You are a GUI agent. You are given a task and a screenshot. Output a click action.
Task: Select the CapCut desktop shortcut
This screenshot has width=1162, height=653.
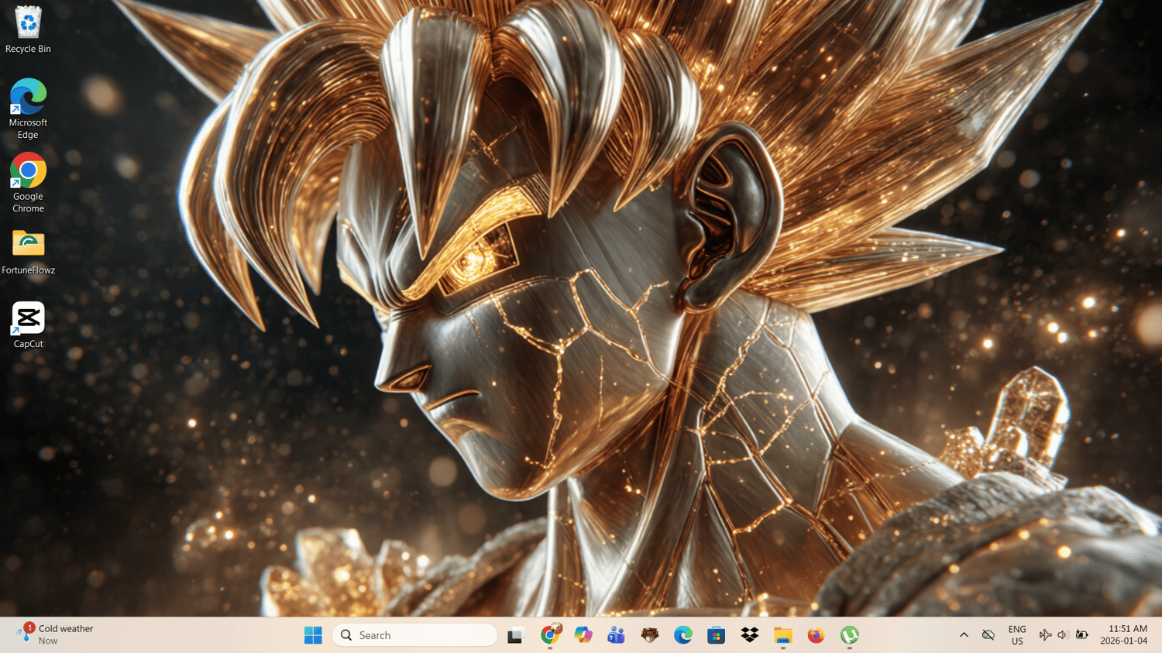click(x=28, y=325)
